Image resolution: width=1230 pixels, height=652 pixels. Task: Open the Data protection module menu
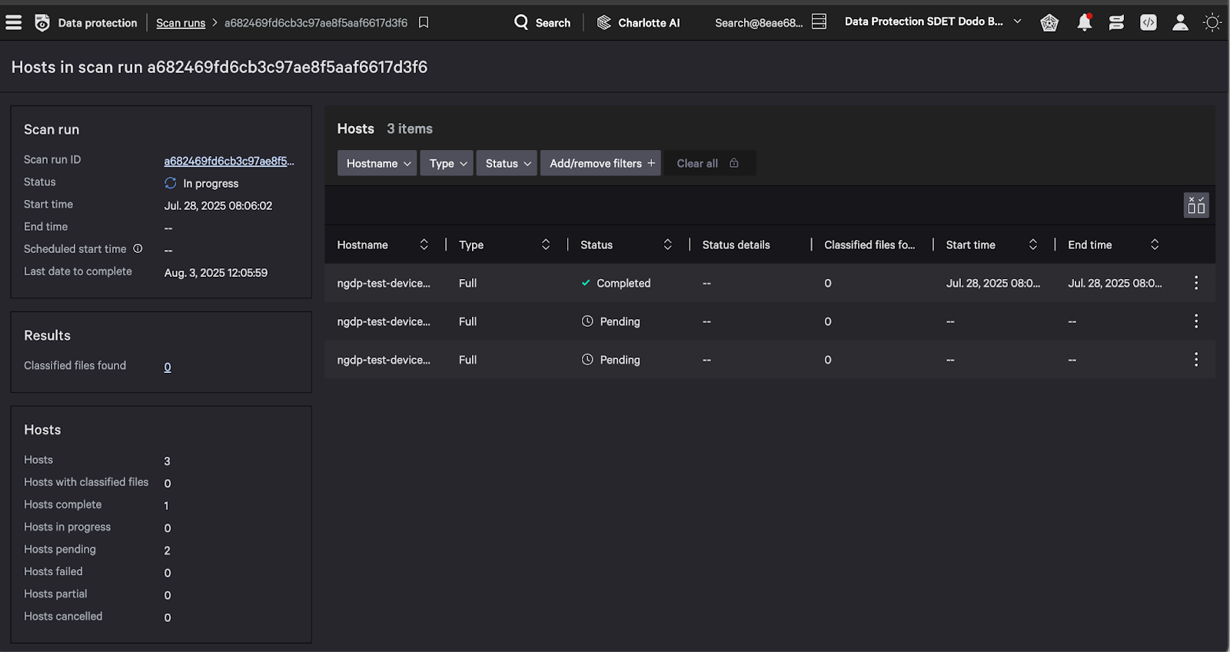click(87, 22)
